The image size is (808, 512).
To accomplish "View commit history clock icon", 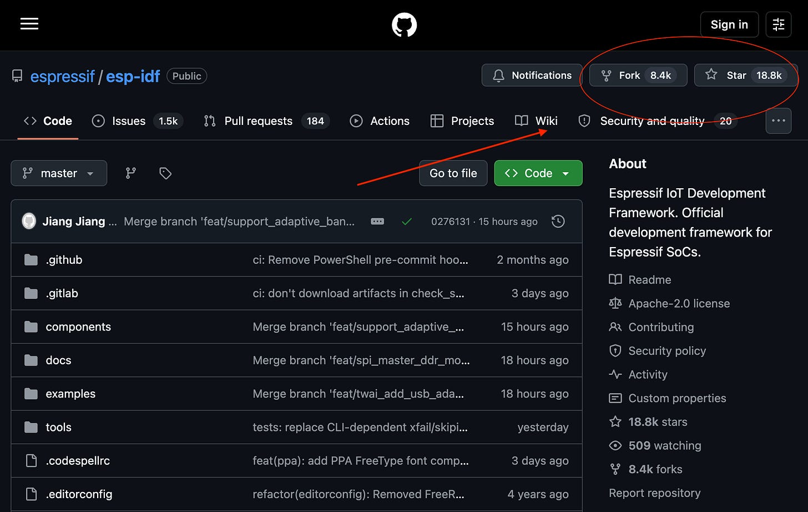I will pos(558,221).
